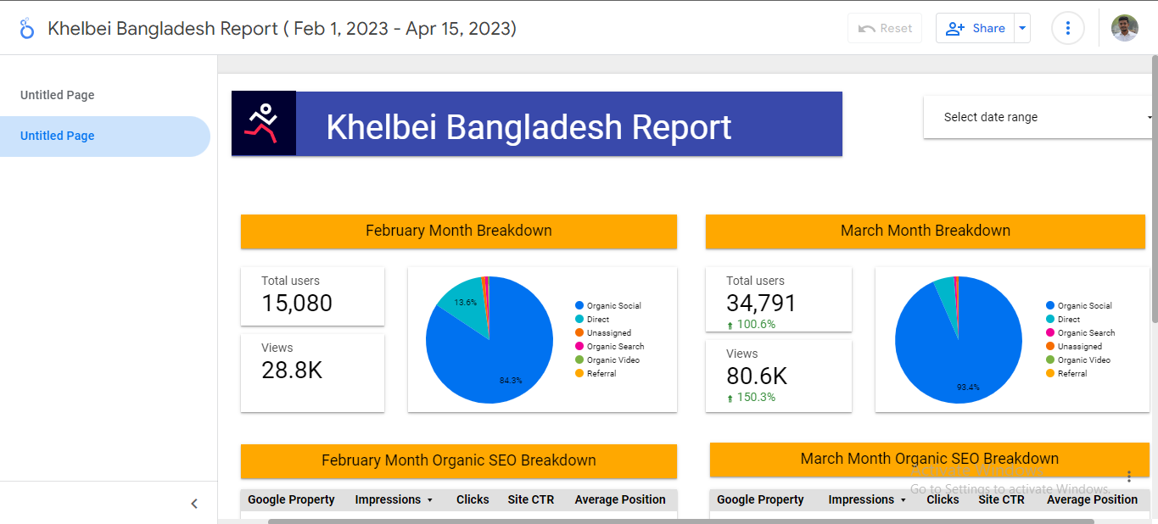Select March Views scorecard 80.6K
The width and height of the screenshot is (1158, 524).
point(778,376)
